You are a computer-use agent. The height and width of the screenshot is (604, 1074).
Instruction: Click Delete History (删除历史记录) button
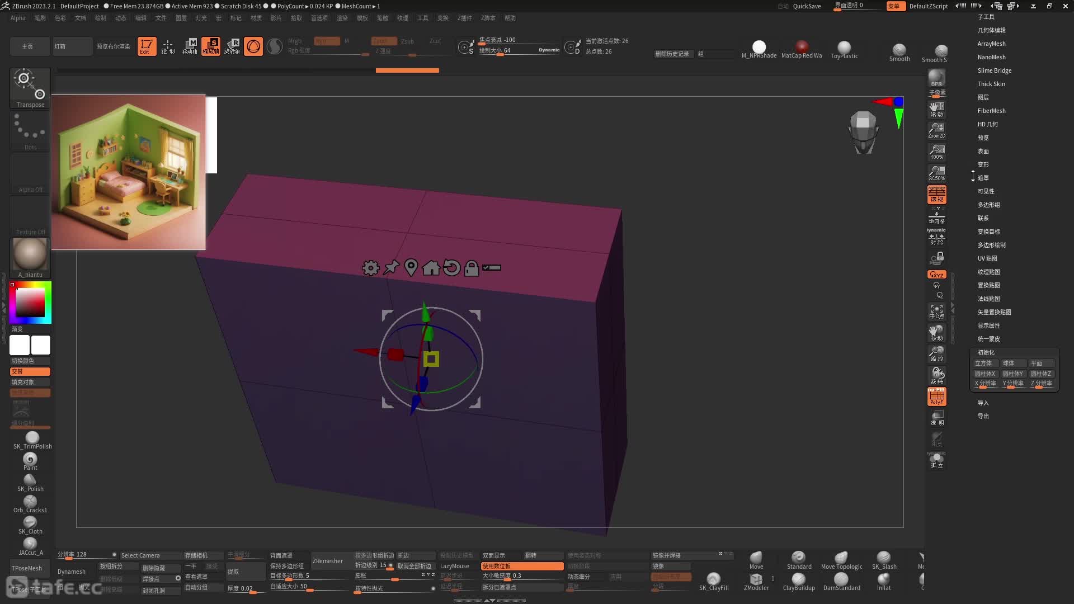(672, 54)
